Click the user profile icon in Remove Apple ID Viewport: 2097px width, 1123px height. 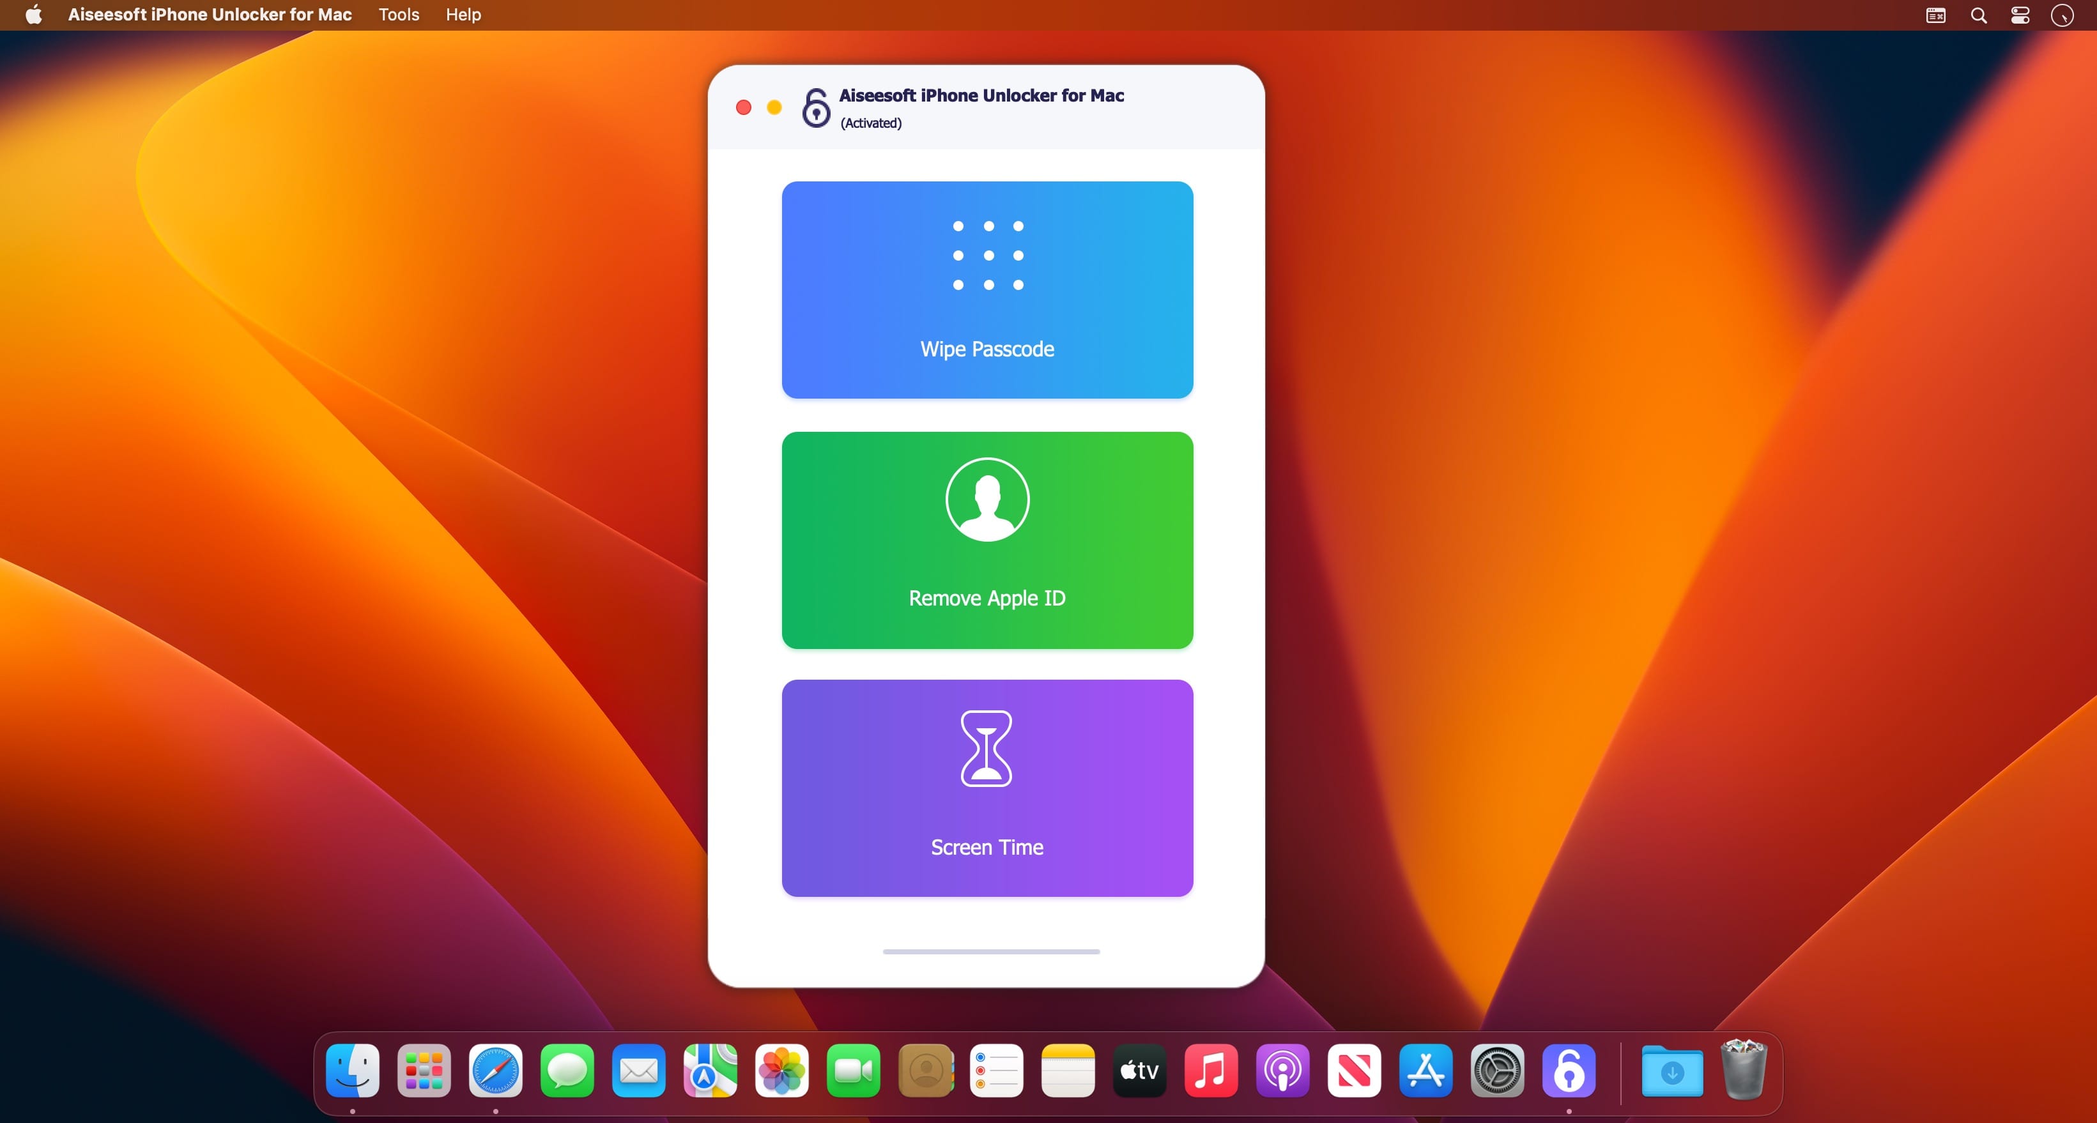(987, 499)
